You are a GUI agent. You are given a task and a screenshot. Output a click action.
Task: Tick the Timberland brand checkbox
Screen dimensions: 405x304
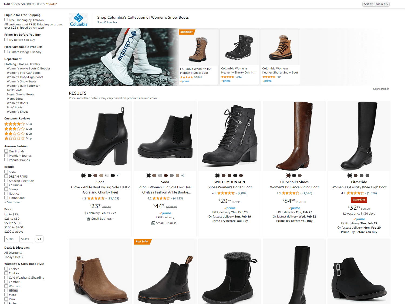[x=6, y=198]
